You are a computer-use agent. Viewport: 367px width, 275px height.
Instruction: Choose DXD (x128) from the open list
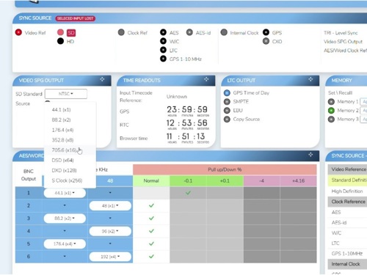point(70,170)
